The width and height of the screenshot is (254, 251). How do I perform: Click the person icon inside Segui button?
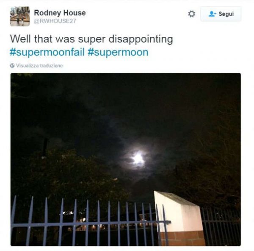tap(212, 14)
